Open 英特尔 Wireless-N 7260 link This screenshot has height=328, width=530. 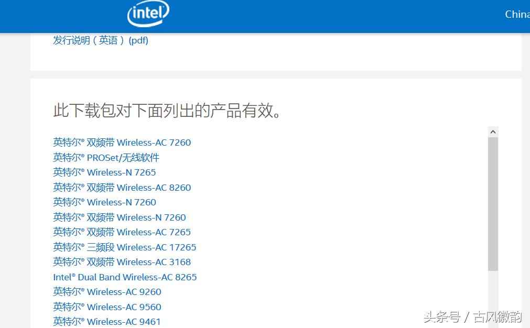[104, 202]
